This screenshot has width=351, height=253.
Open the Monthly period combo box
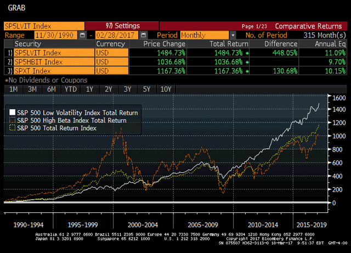coord(205,35)
